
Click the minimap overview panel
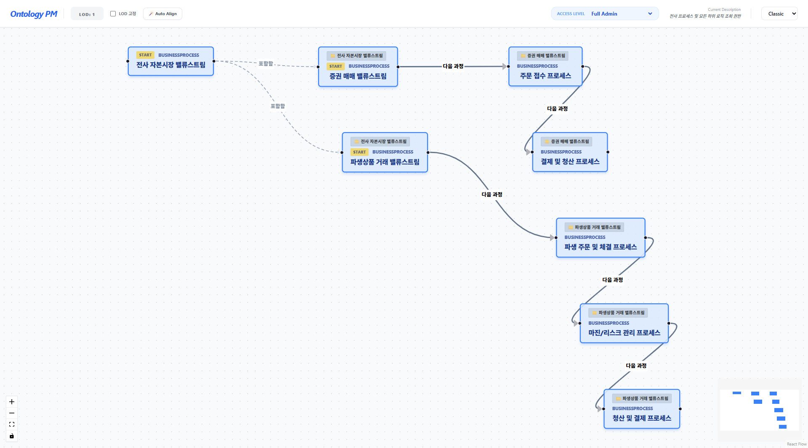tap(759, 410)
